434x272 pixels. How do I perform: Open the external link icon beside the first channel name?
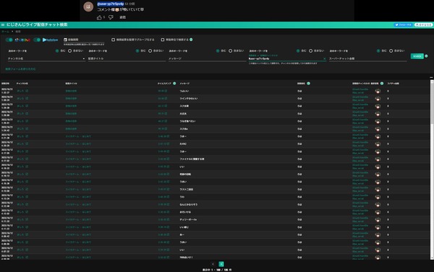coord(27,91)
